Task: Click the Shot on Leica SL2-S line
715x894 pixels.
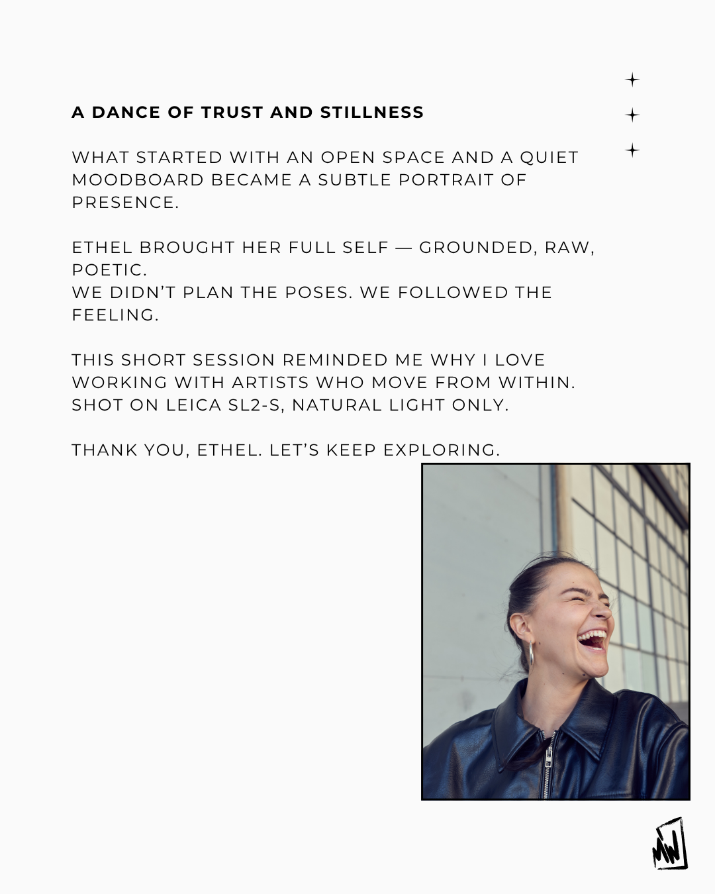Action: click(x=290, y=405)
